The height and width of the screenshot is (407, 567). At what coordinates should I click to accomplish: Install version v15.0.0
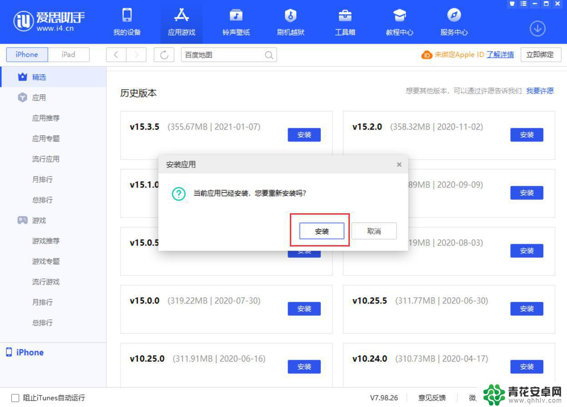click(304, 309)
